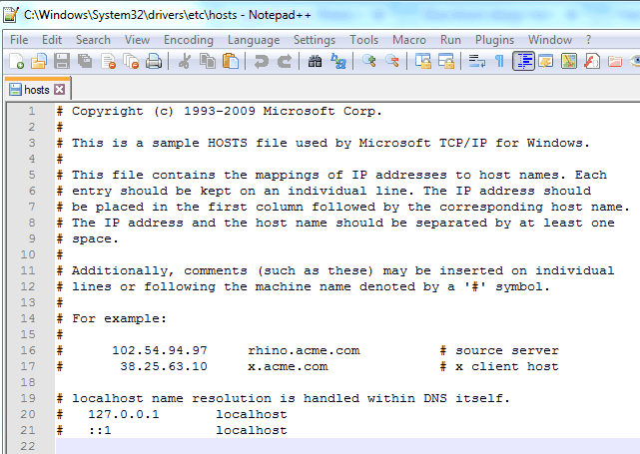Image resolution: width=640 pixels, height=454 pixels.
Task: Toggle the highlighted indent guide button
Action: point(523,61)
